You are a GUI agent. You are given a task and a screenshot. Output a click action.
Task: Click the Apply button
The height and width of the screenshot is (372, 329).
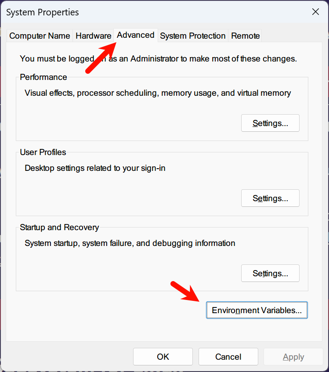pos(293,357)
